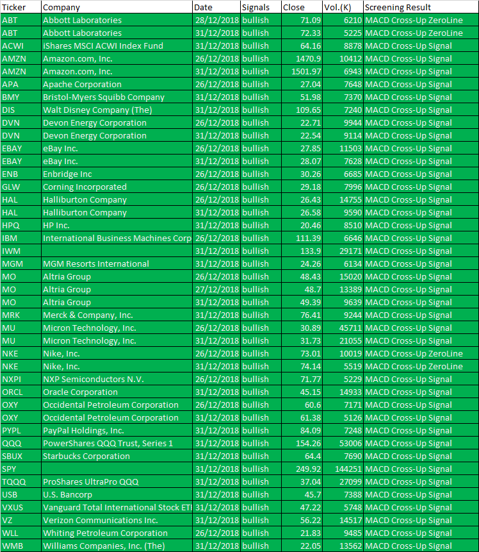Click iShares MSCI ACWI Index Fund cell
The height and width of the screenshot is (552, 479).
click(117, 46)
